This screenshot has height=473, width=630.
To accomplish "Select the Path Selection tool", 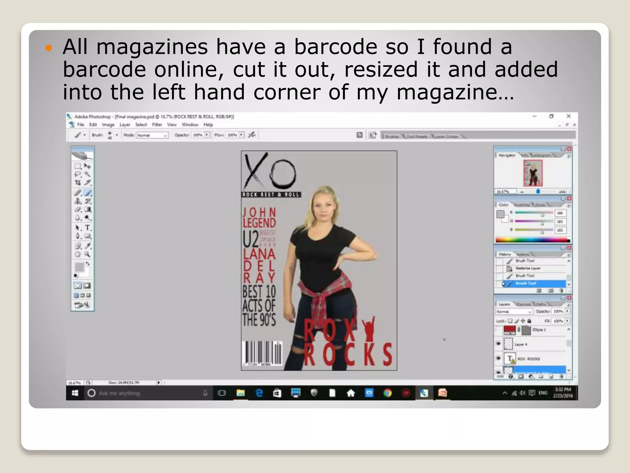I will pos(78,228).
